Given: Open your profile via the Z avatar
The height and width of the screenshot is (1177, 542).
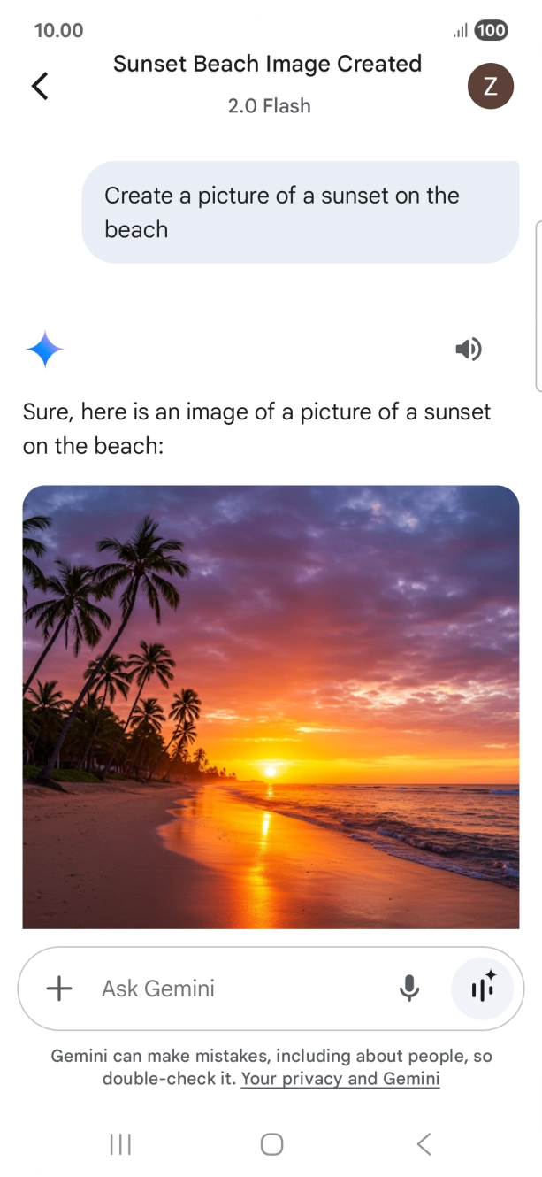Looking at the screenshot, I should click(491, 86).
